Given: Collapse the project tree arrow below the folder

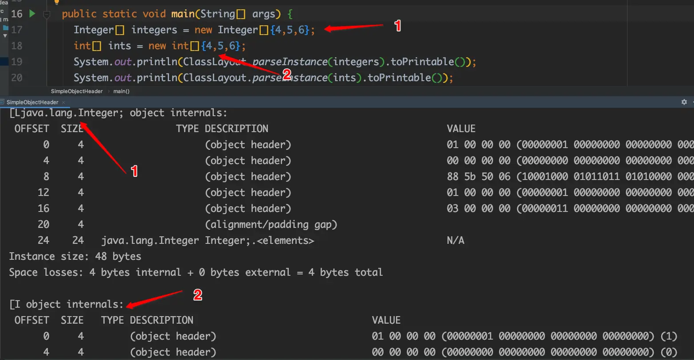Looking at the screenshot, I should click(x=4, y=36).
